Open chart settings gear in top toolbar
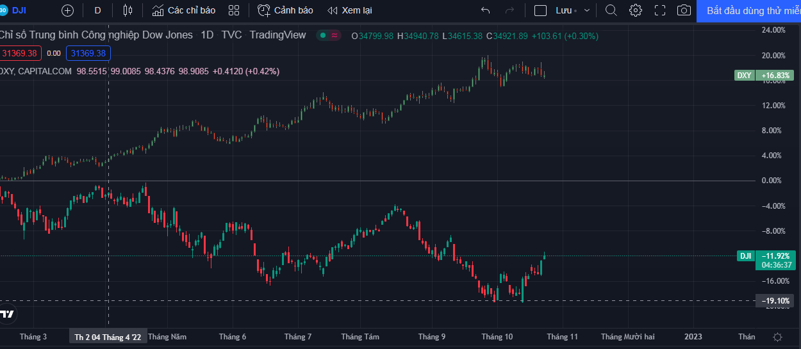Viewport: 801px width, 349px height. click(636, 10)
